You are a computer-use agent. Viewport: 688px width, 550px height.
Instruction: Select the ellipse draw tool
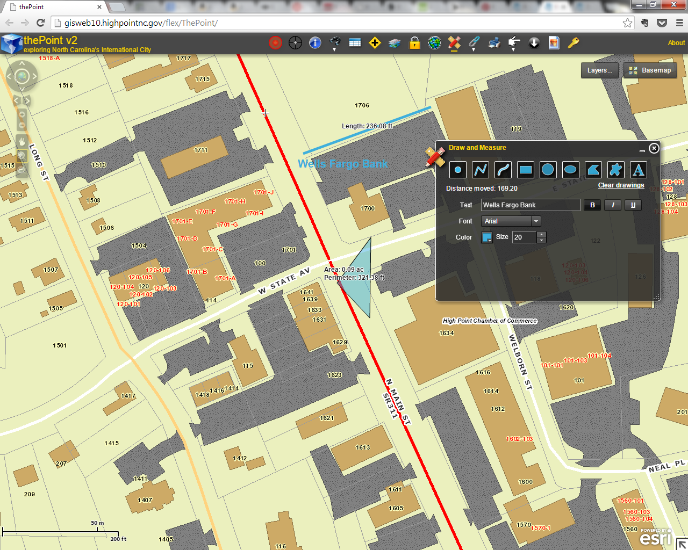pyautogui.click(x=571, y=170)
